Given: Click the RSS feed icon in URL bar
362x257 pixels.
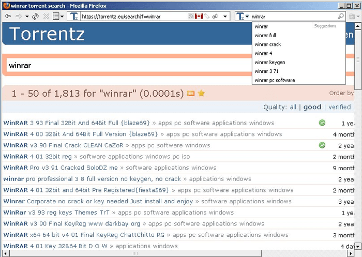Looking at the screenshot, I should pyautogui.click(x=190, y=17).
